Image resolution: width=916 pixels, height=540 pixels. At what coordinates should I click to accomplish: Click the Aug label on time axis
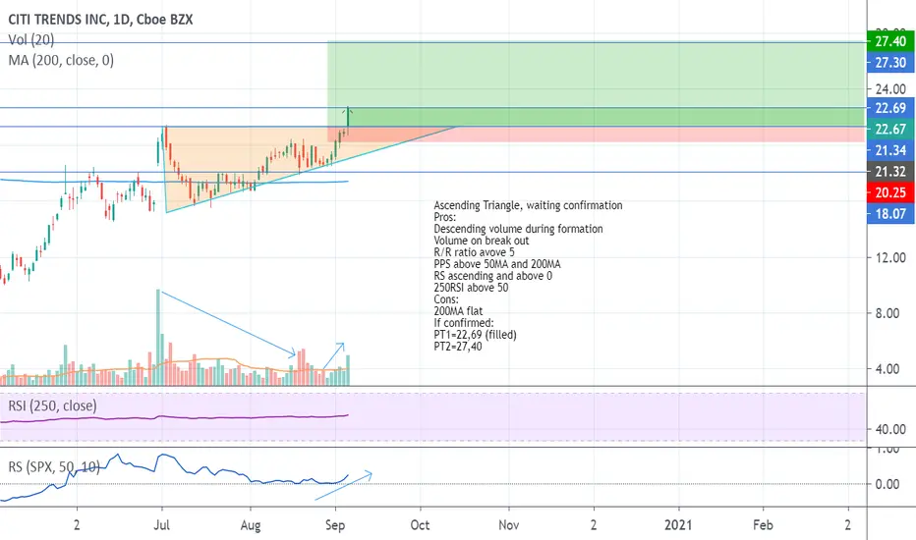251,525
